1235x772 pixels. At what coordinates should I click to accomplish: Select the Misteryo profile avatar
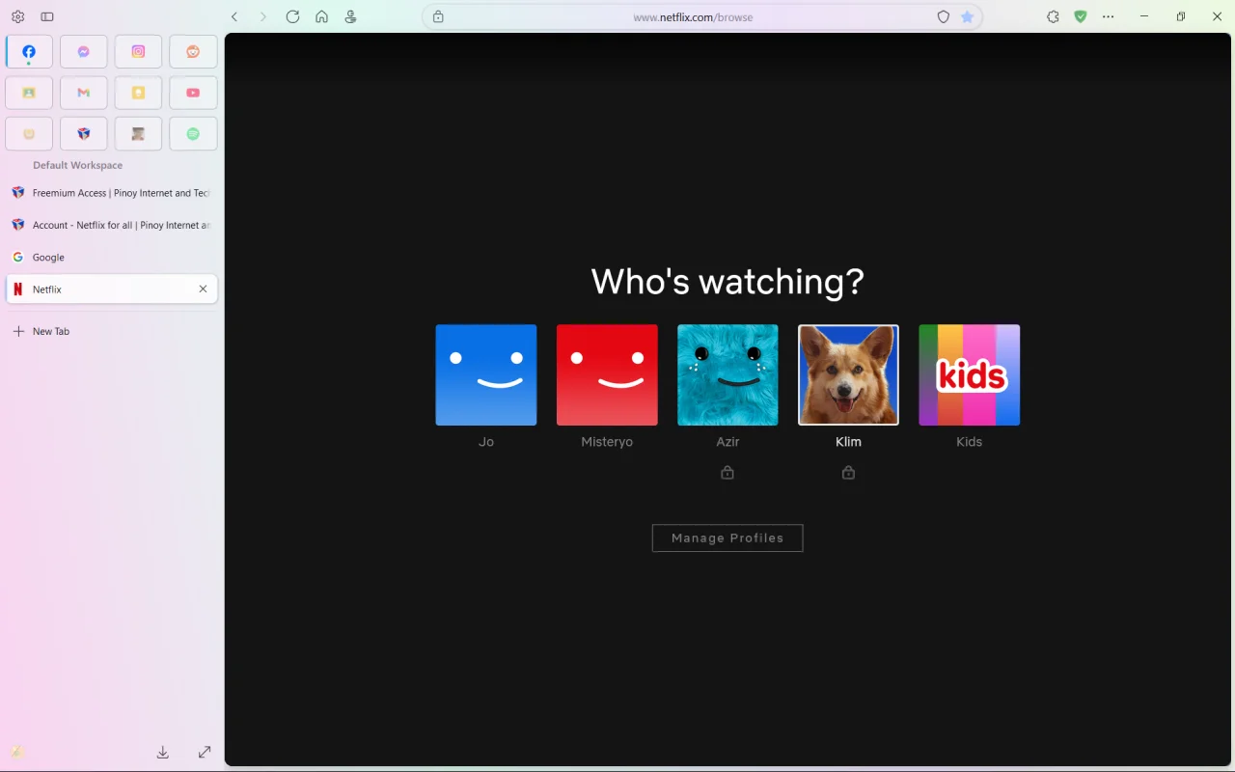[x=607, y=374]
